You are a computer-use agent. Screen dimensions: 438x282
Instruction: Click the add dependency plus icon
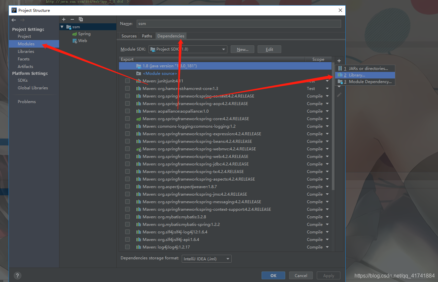[339, 61]
